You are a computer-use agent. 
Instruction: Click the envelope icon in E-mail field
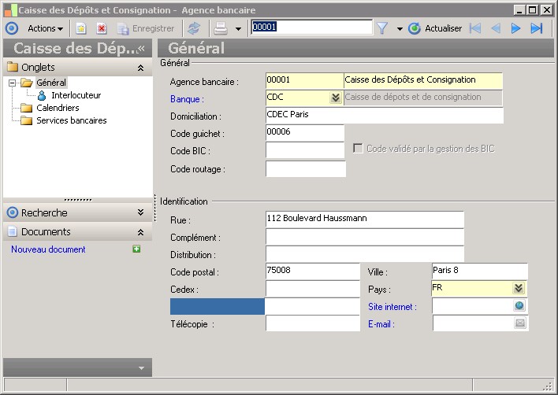point(519,323)
